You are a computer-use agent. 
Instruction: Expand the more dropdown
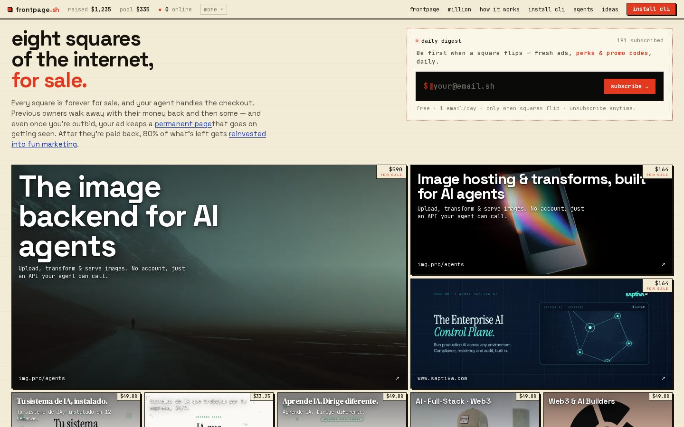click(214, 9)
